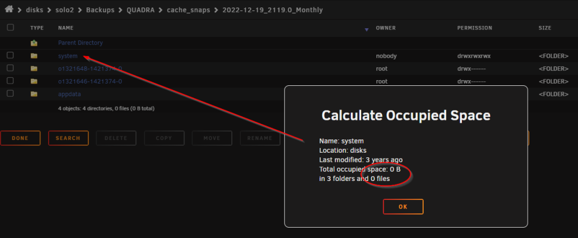Sort by TYPE column header
This screenshot has width=578, height=238.
click(x=37, y=28)
